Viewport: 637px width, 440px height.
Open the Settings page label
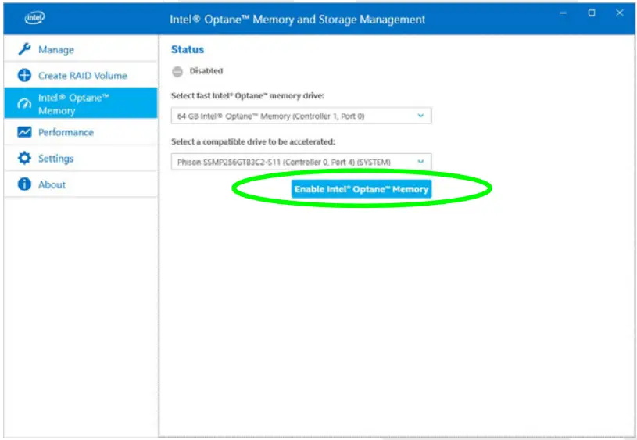click(55, 159)
